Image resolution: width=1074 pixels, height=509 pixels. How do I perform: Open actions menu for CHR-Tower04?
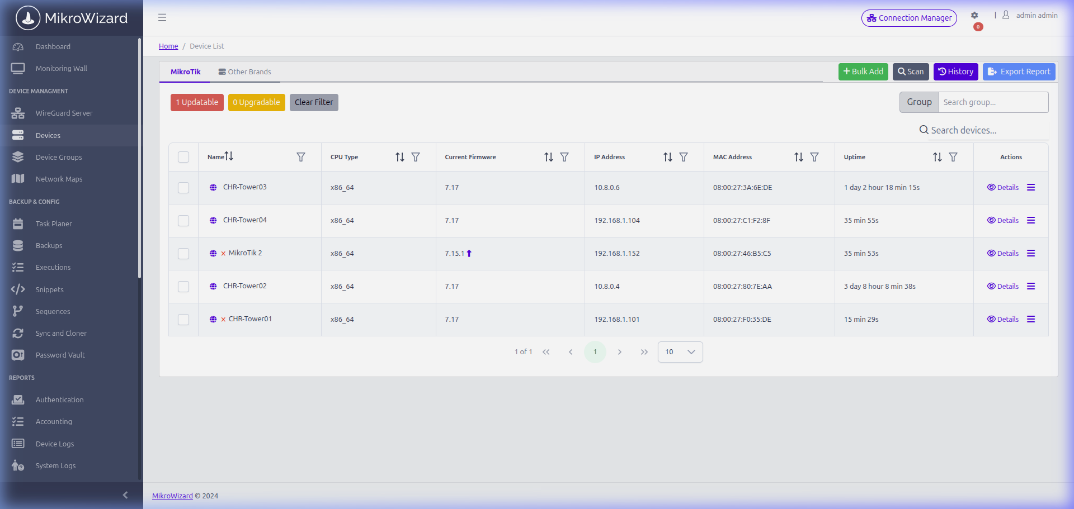(x=1031, y=220)
